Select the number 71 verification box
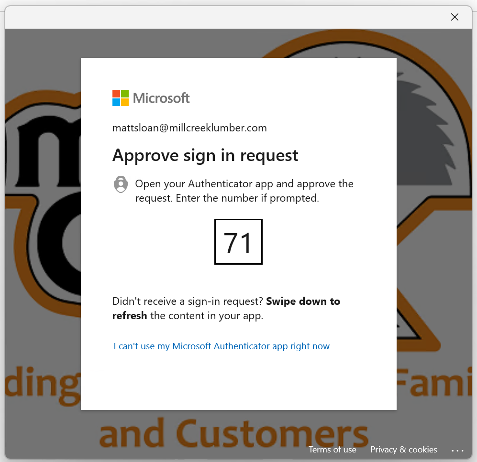 pos(238,242)
